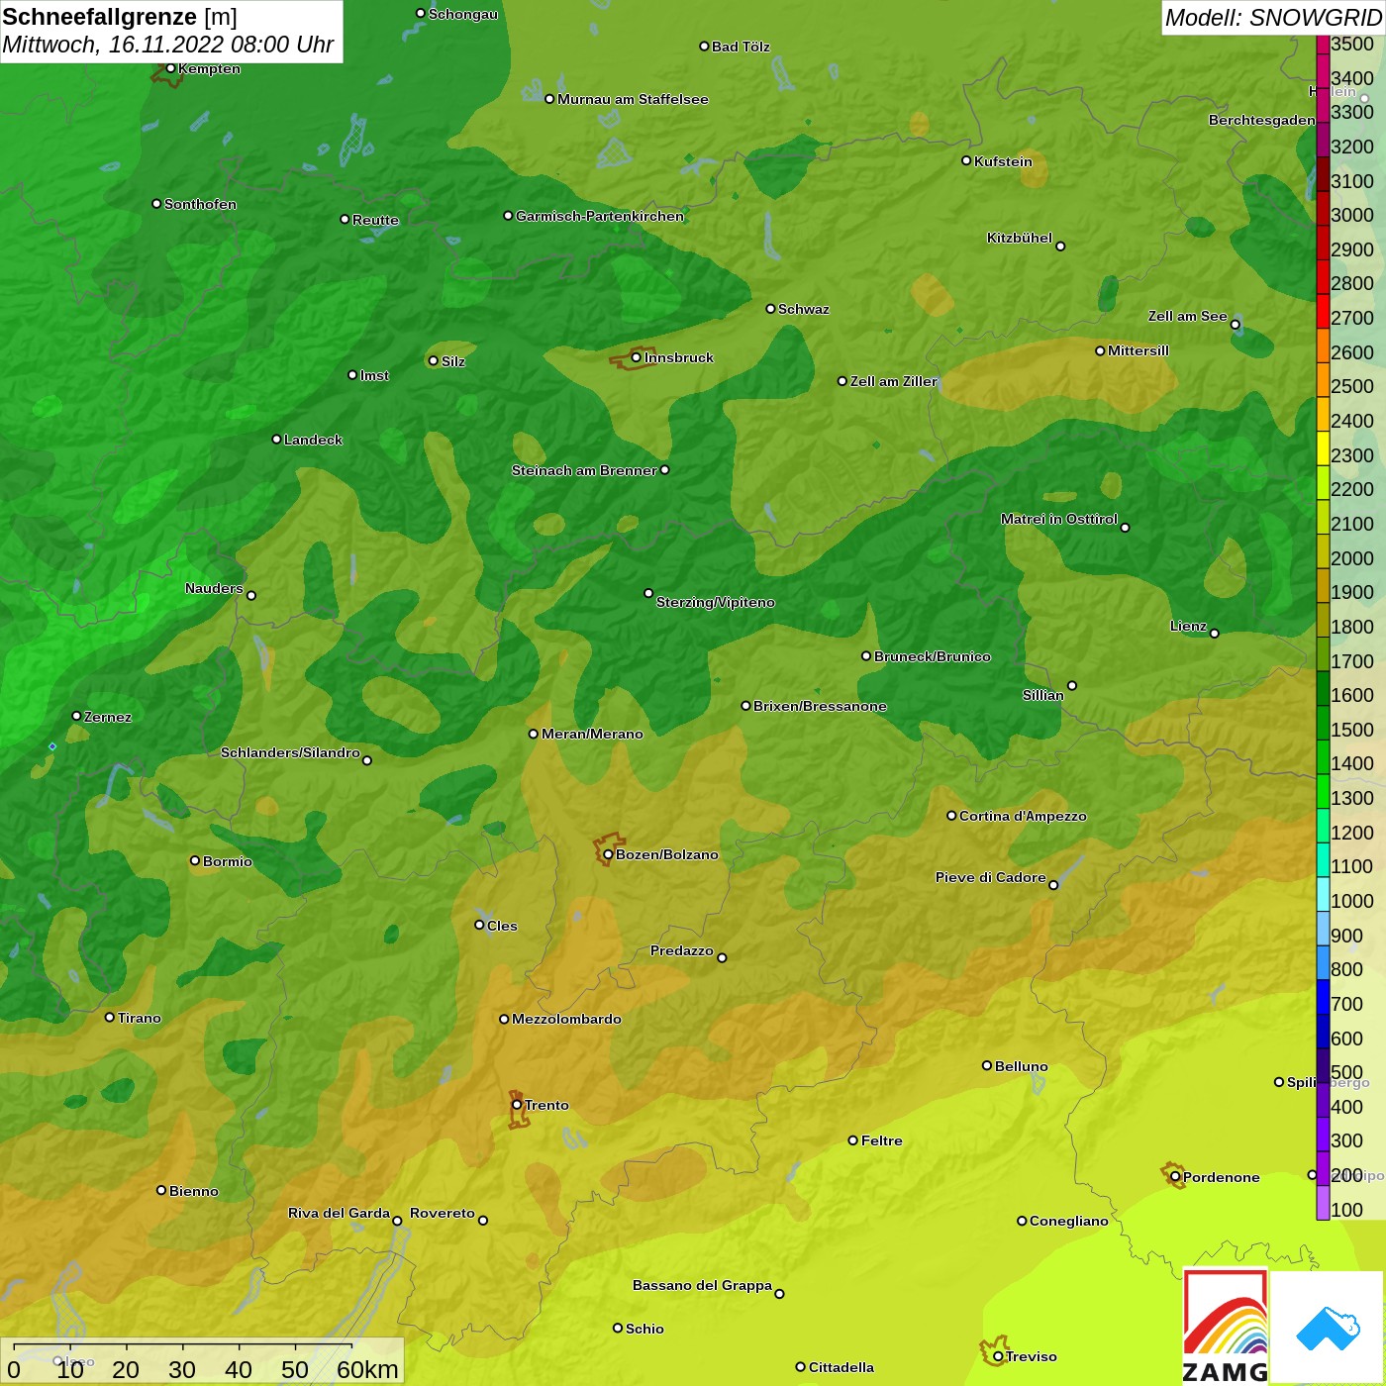Screen dimensions: 1386x1386
Task: Click the Zernez location dot
Action: pyautogui.click(x=76, y=716)
